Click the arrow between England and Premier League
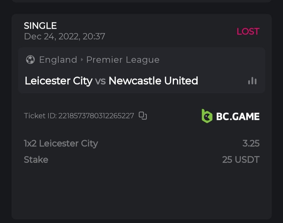The width and height of the screenshot is (283, 223). [x=82, y=60]
